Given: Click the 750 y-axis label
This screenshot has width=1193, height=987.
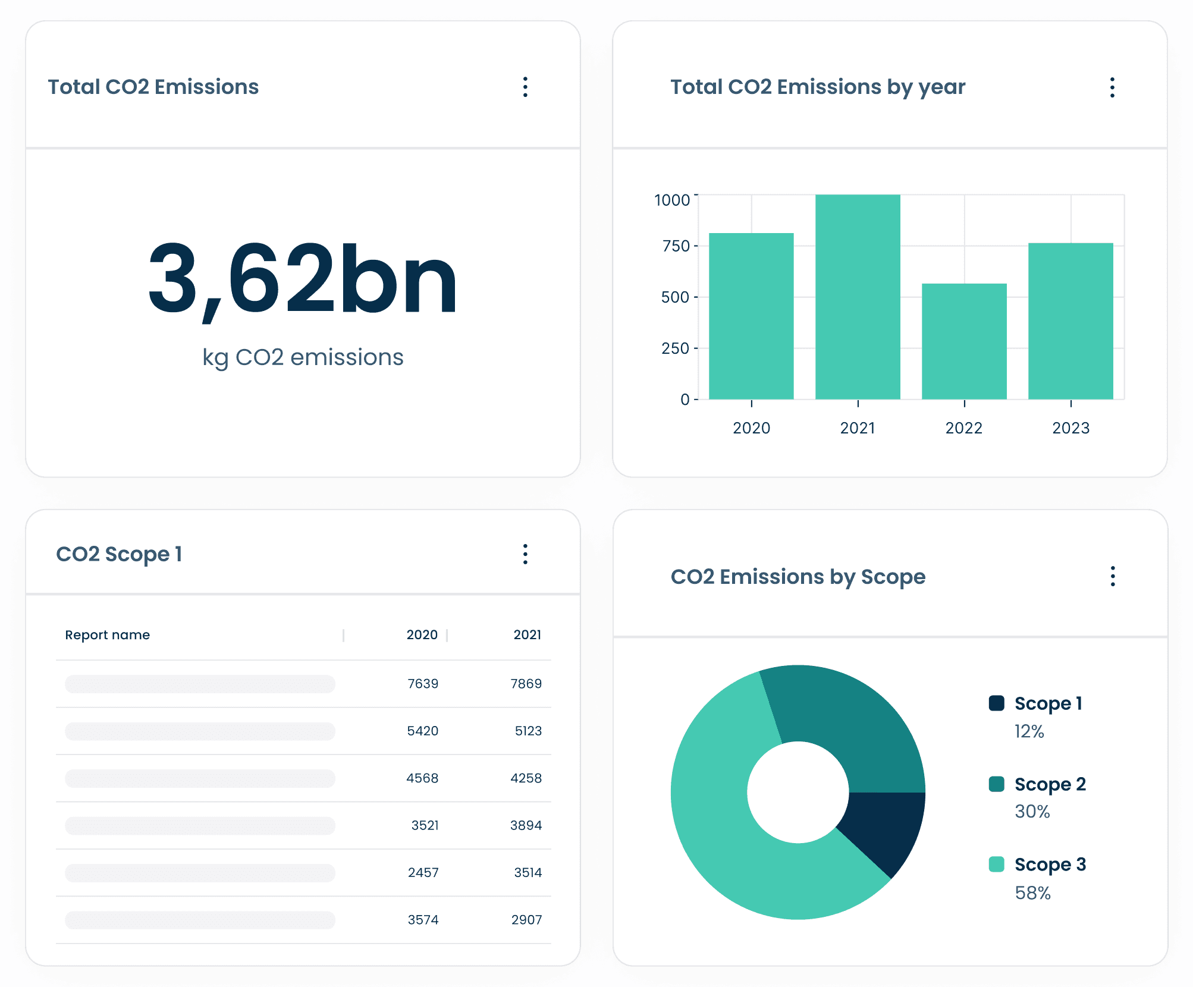Looking at the screenshot, I should coord(676,246).
